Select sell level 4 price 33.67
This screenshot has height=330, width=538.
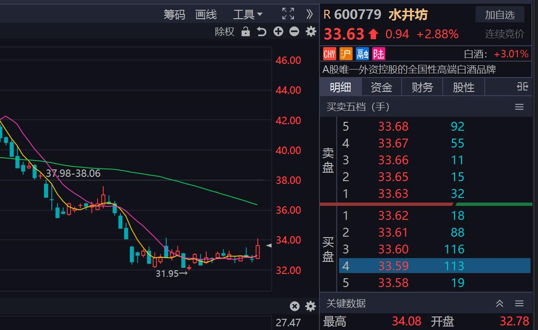pos(393,143)
